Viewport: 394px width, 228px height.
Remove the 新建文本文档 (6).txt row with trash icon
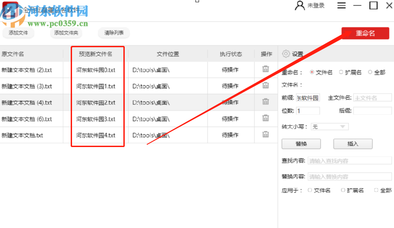coord(266,118)
